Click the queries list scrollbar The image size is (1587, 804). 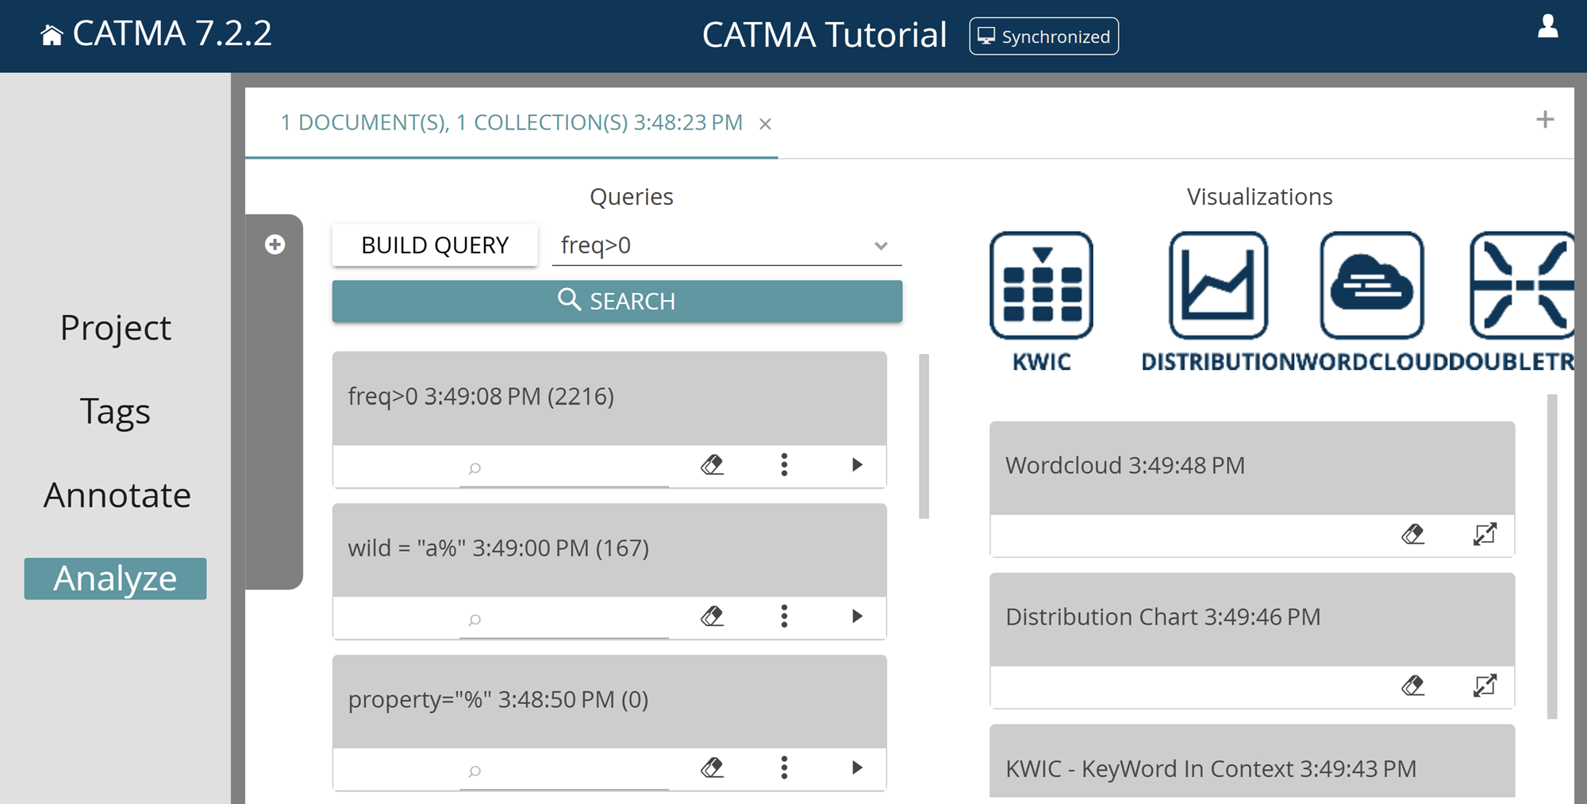pos(924,437)
